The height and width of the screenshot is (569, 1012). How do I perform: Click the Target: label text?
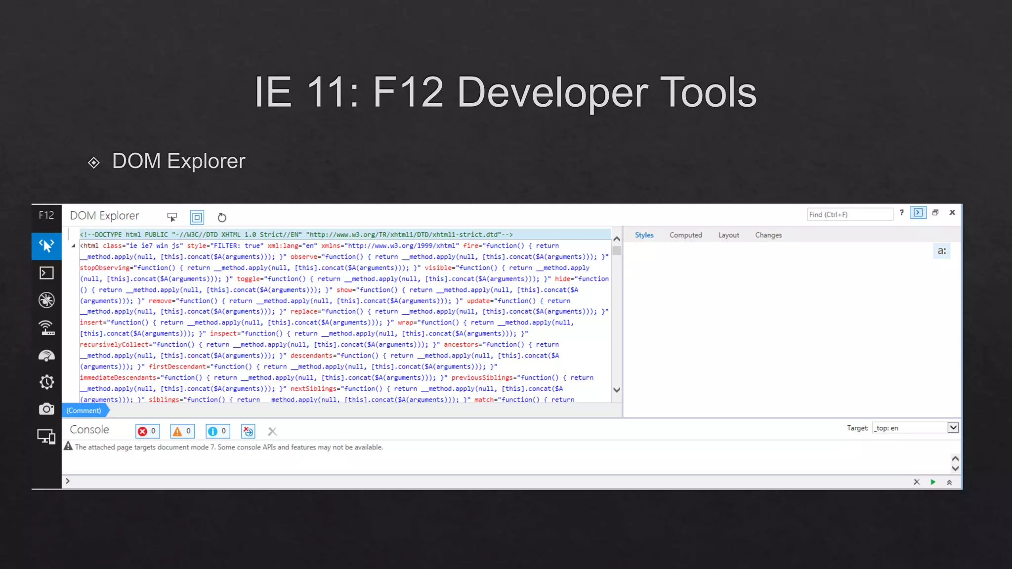857,428
